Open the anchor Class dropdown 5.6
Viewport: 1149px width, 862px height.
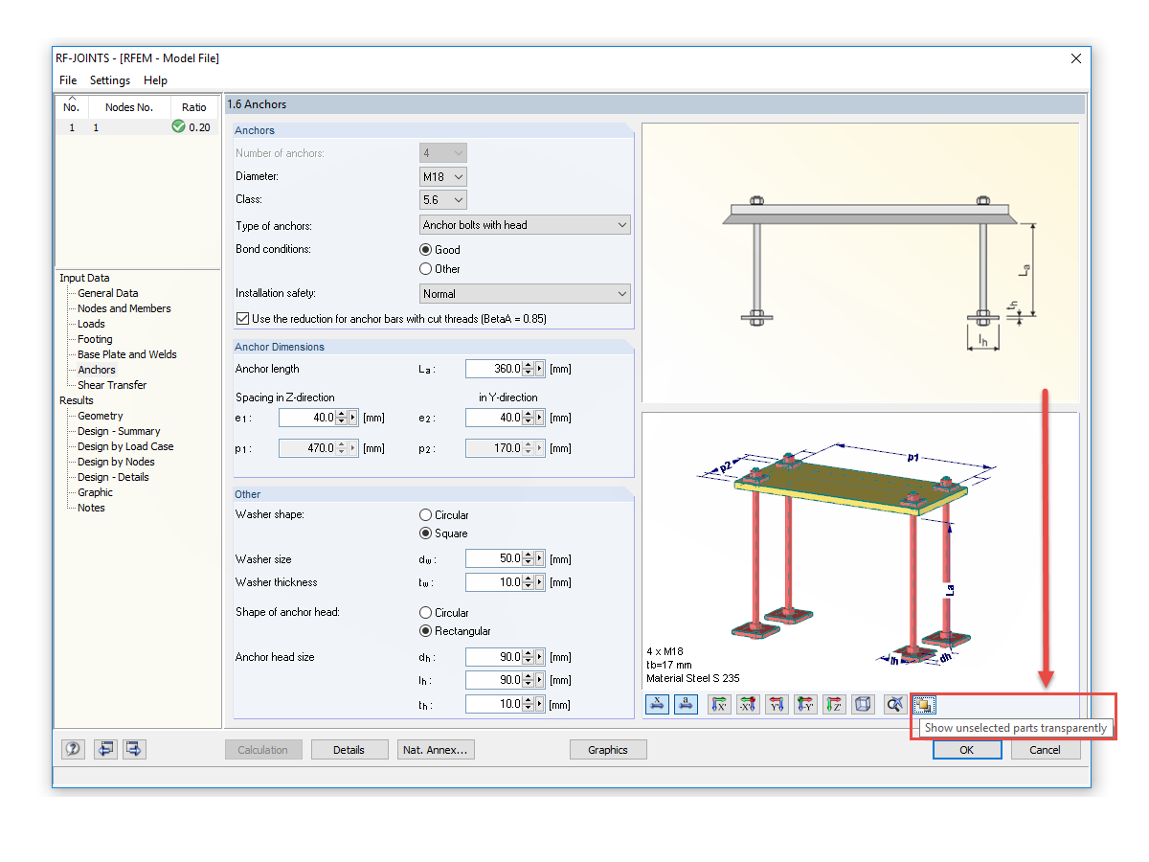[x=443, y=200]
